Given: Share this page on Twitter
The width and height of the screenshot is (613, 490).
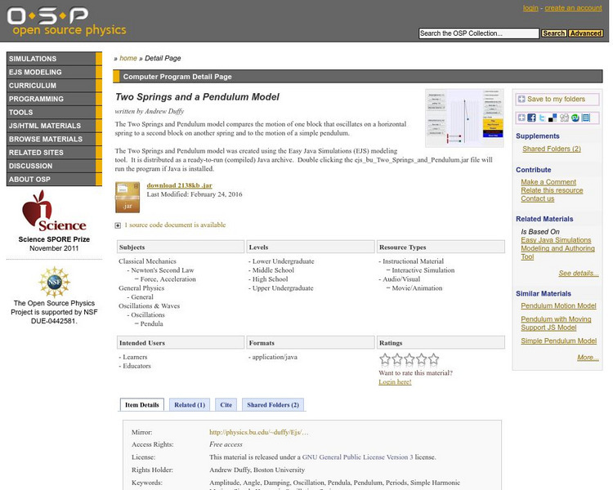Looking at the screenshot, I should pyautogui.click(x=542, y=118).
